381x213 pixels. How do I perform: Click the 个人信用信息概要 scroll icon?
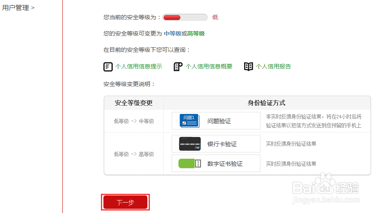coord(178,67)
